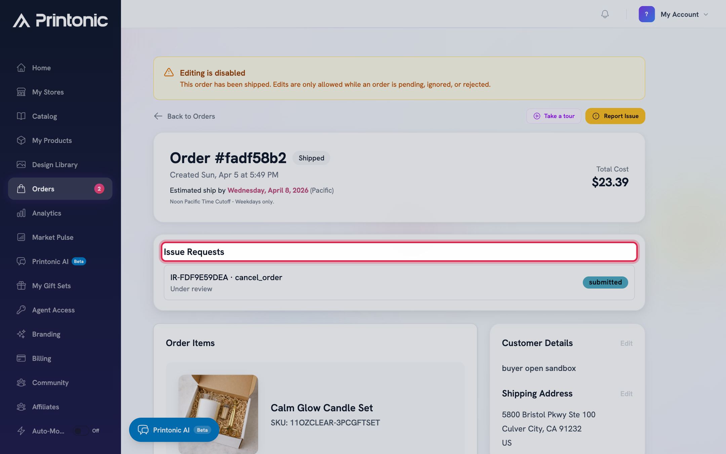Click the Community people icon
This screenshot has height=454, width=726.
[21, 382]
